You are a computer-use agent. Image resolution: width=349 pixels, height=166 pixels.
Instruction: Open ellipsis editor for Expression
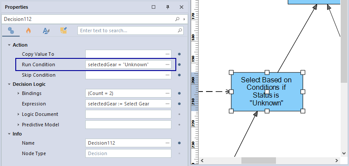tap(168, 104)
